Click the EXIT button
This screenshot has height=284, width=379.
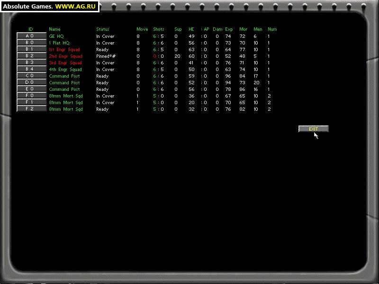pos(314,129)
